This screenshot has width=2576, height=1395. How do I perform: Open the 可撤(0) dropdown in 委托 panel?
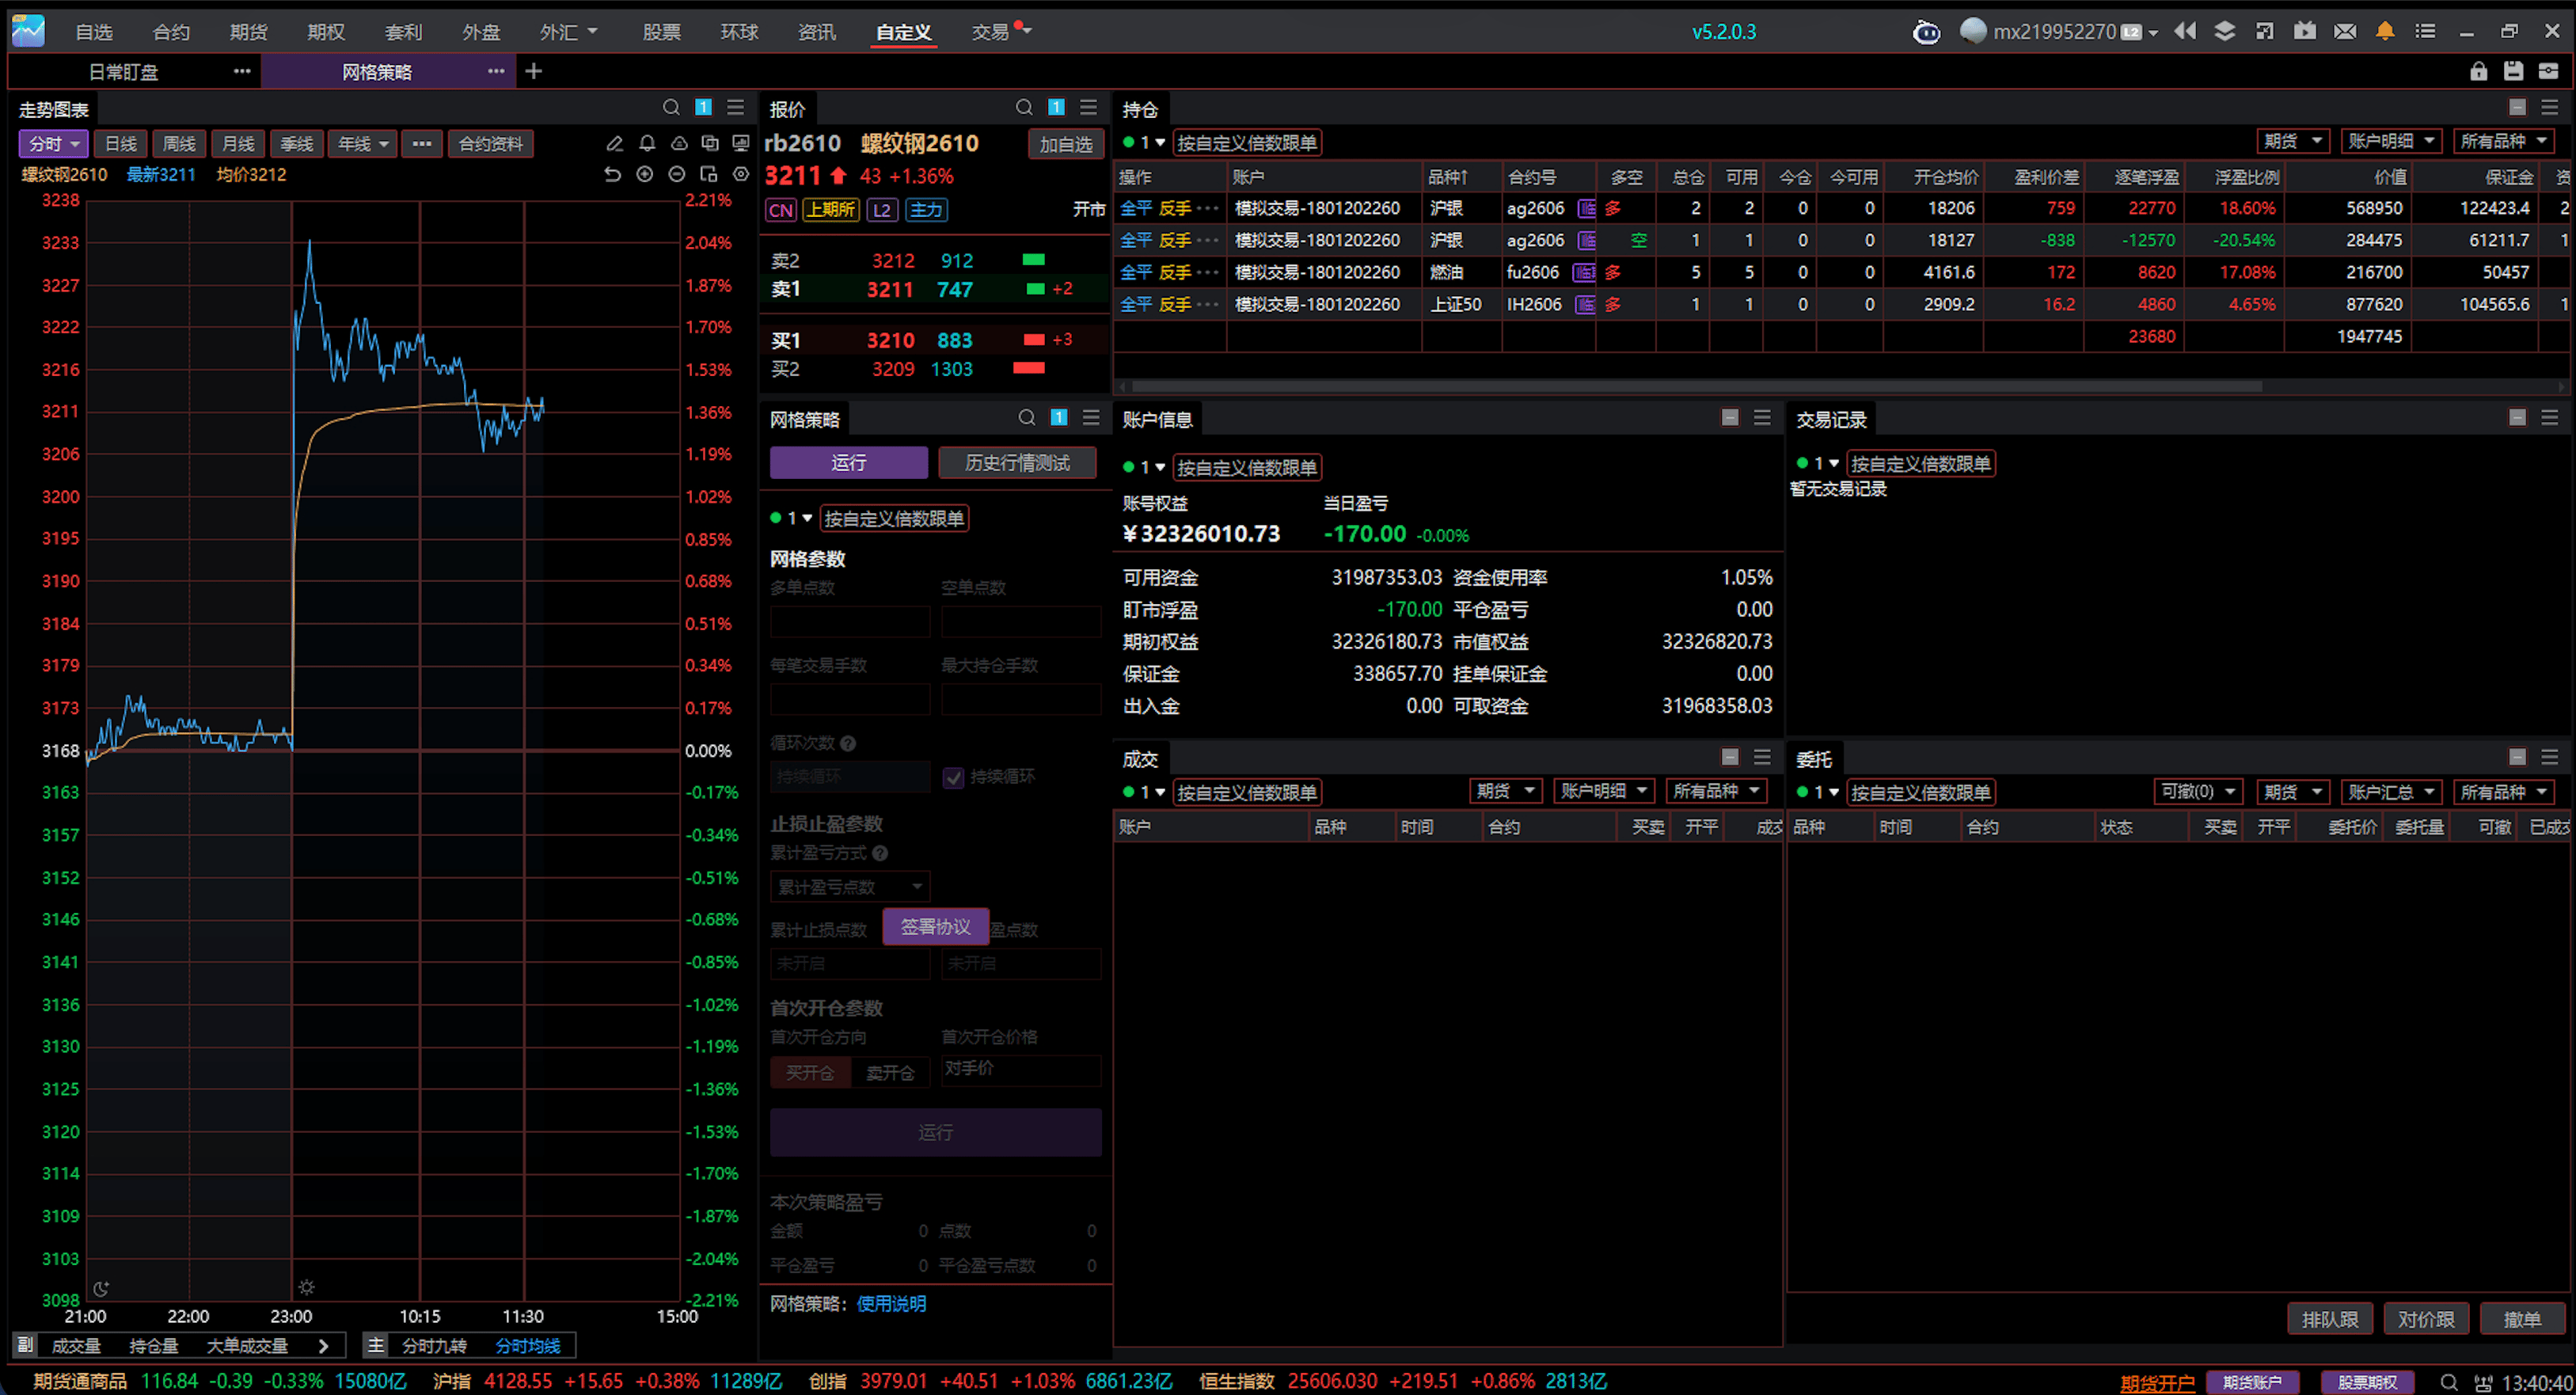[2197, 792]
